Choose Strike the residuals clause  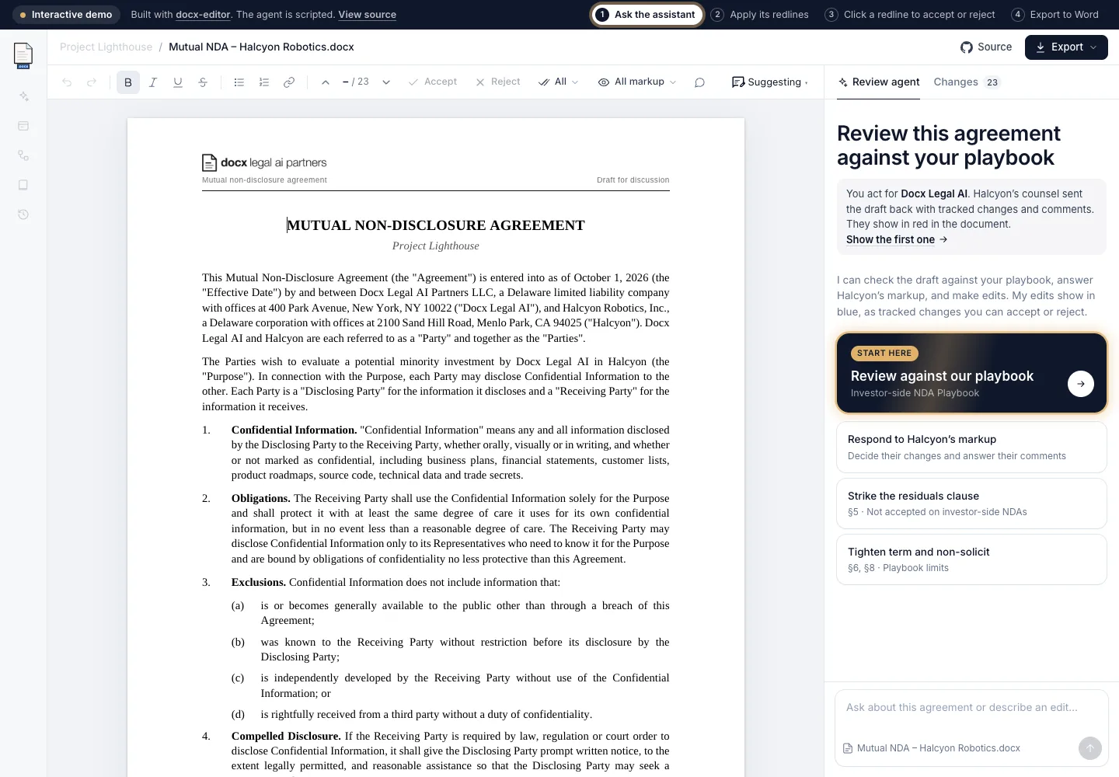[x=971, y=503]
